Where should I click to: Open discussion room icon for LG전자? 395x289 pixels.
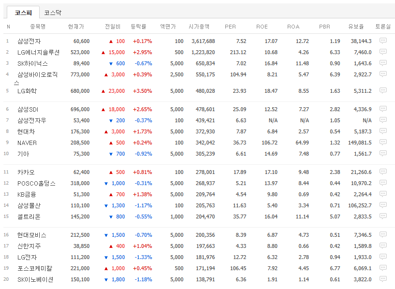(x=383, y=257)
